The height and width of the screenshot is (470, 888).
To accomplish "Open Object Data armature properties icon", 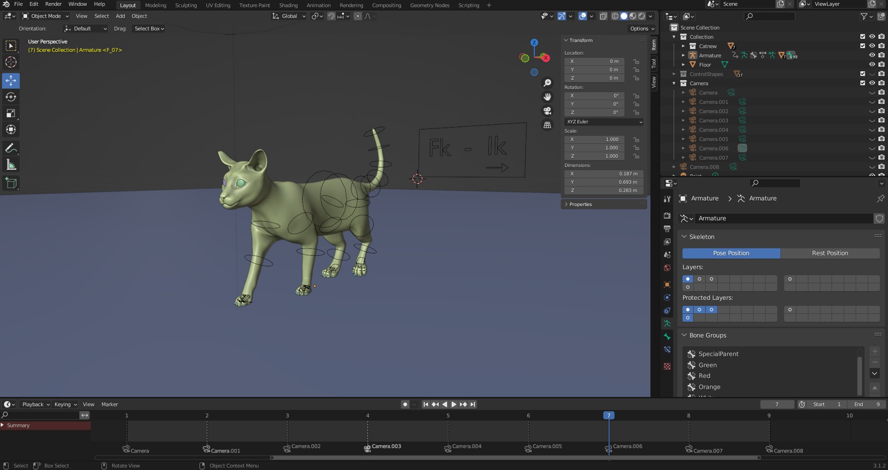I will [x=667, y=323].
